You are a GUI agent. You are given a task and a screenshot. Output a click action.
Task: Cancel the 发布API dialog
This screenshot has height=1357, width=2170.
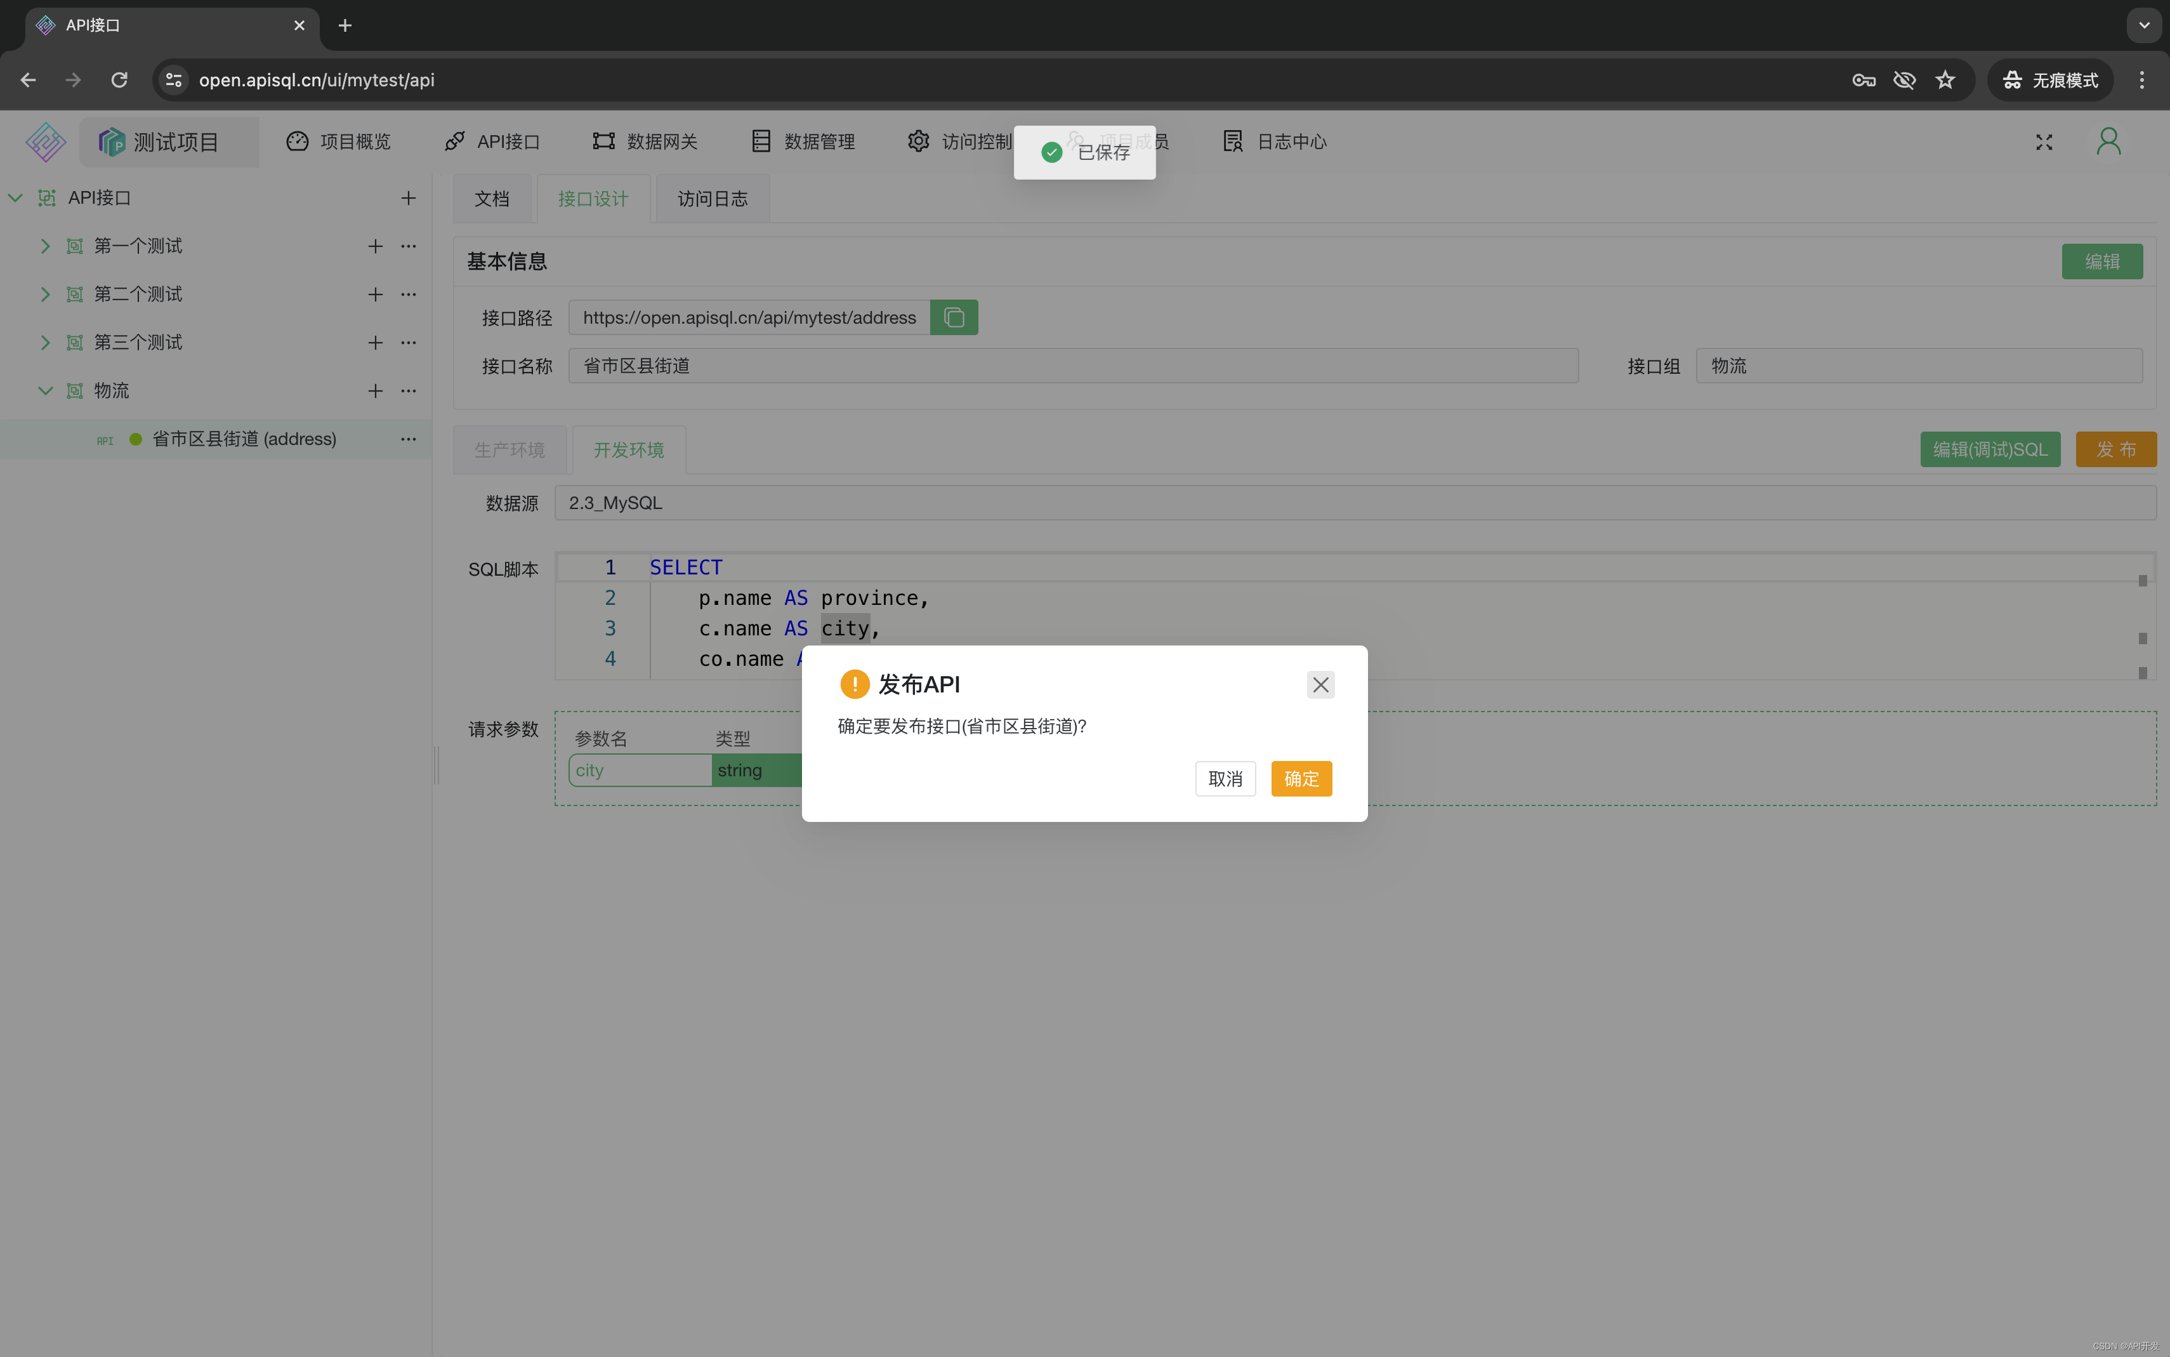tap(1225, 778)
